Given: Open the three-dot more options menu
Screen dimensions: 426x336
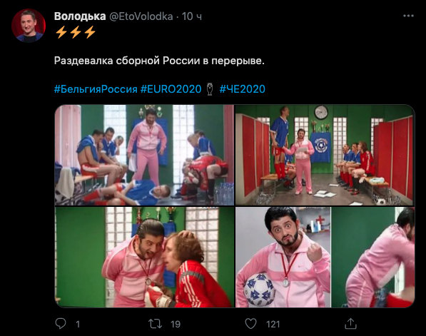Looking at the screenshot, I should (408, 16).
